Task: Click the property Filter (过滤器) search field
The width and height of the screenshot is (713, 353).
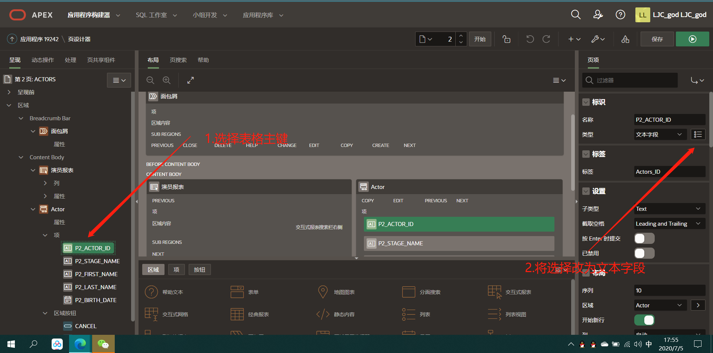Action: click(x=630, y=80)
